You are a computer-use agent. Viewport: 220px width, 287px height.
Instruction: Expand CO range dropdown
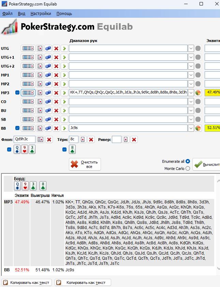coord(191,102)
